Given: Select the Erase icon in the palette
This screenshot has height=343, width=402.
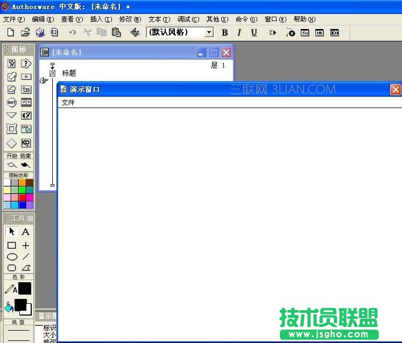Looking at the screenshot, I should (11, 89).
